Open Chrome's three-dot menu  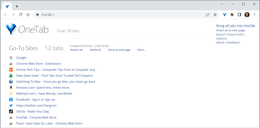[254, 15]
